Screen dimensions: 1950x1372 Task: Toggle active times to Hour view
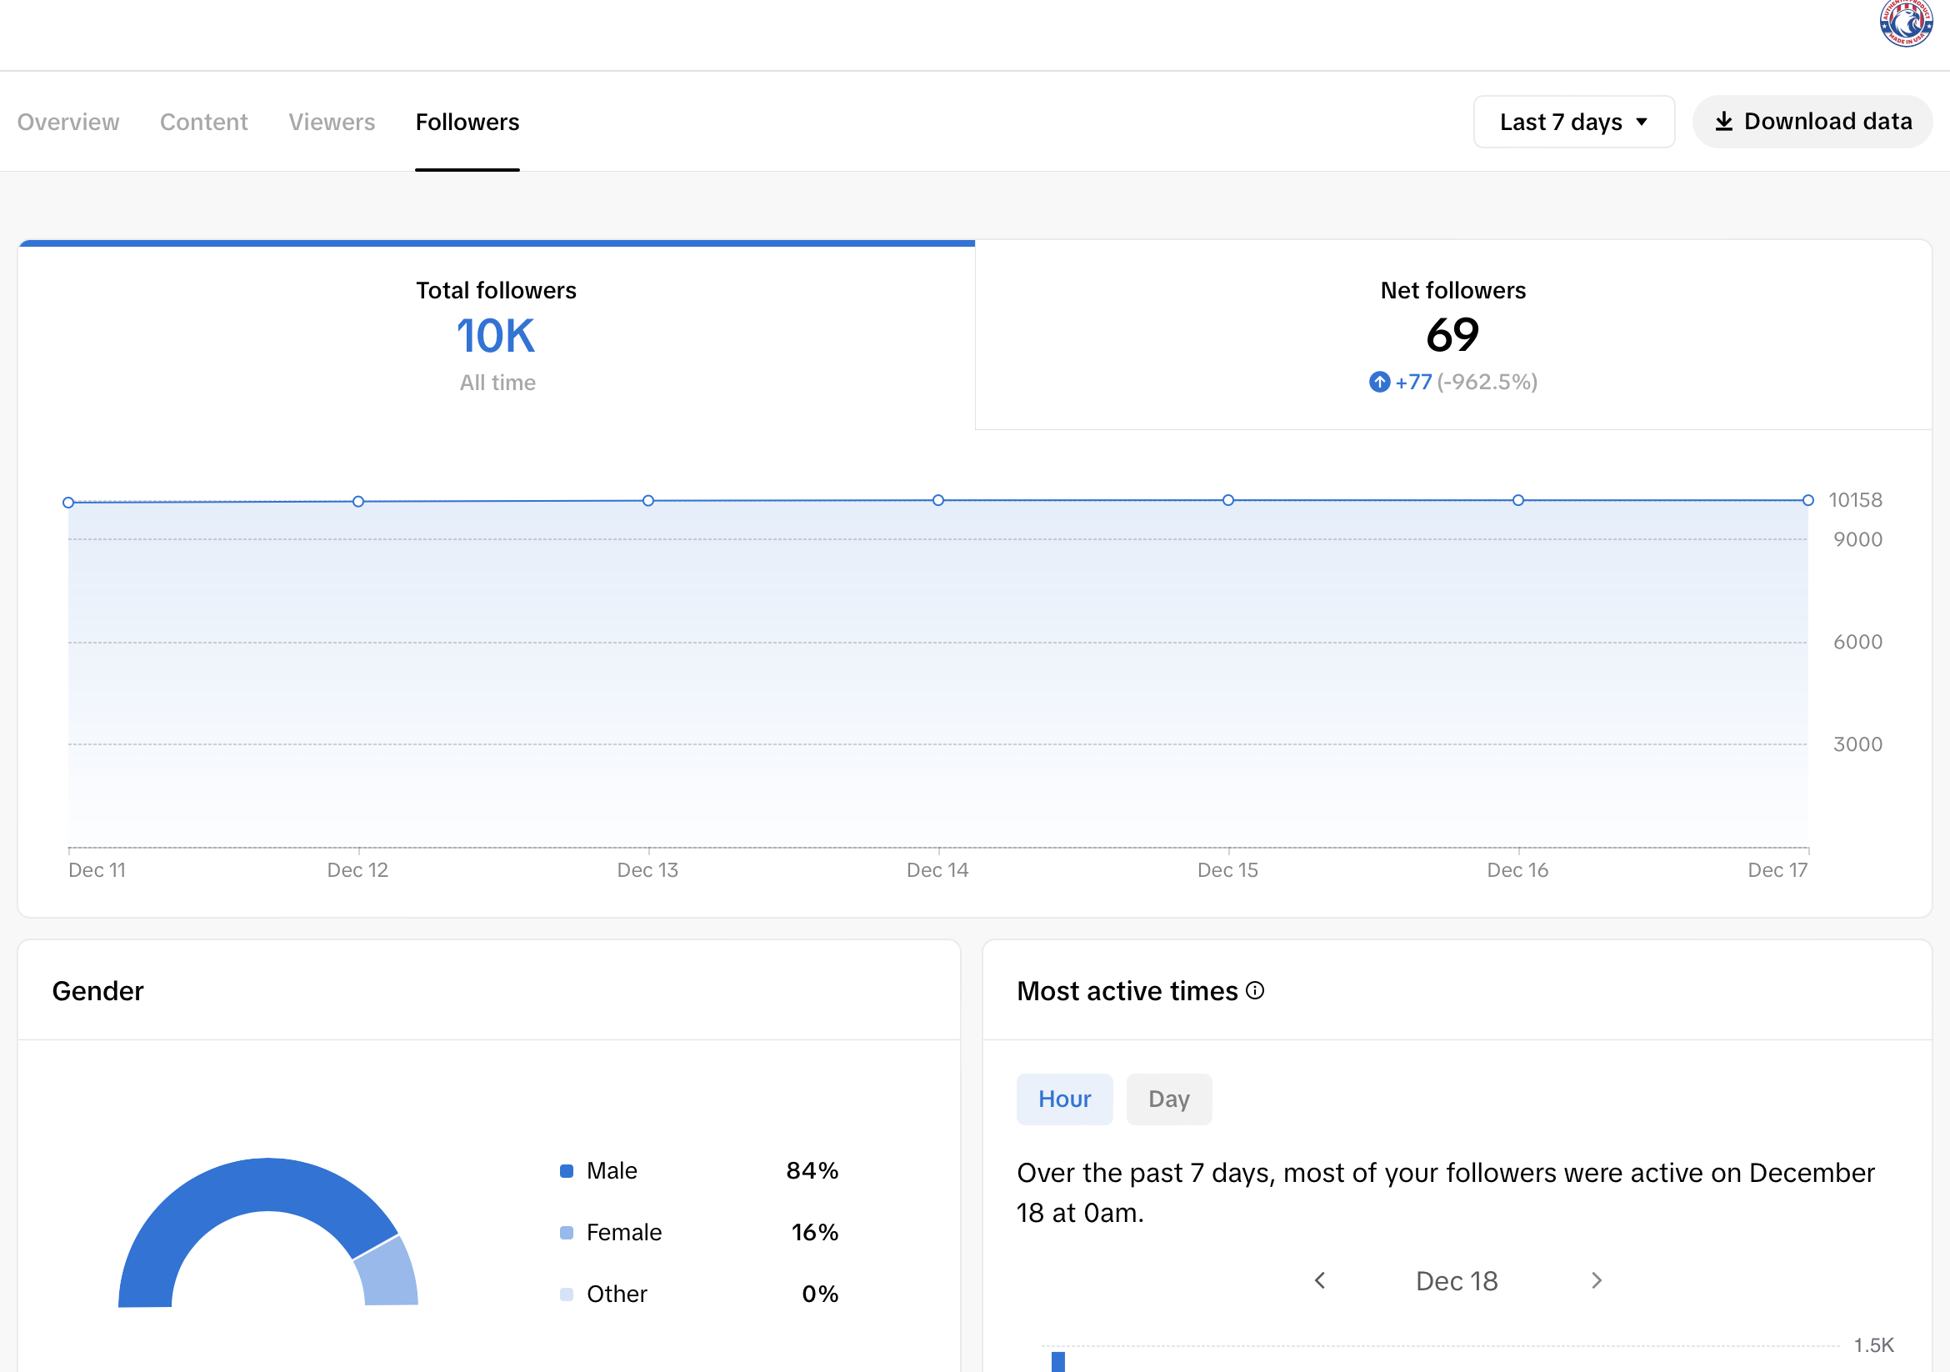[x=1064, y=1099]
